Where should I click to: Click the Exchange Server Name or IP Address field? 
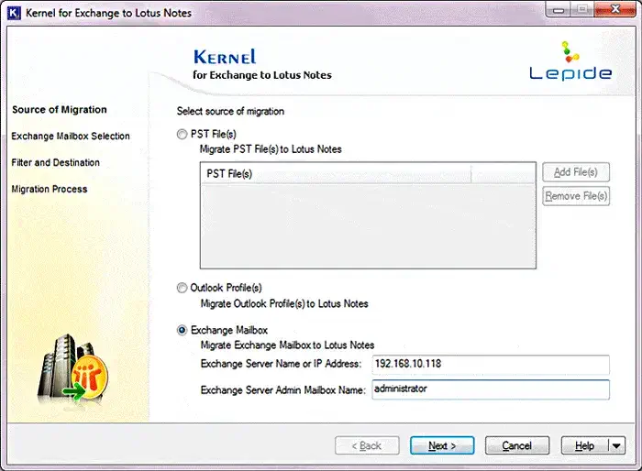point(491,364)
